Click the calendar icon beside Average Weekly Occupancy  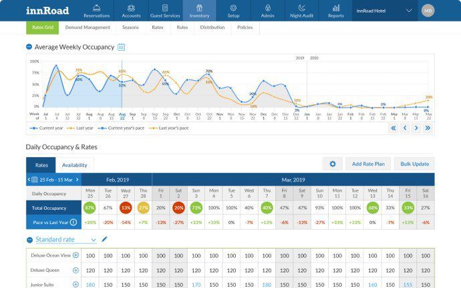(121, 47)
